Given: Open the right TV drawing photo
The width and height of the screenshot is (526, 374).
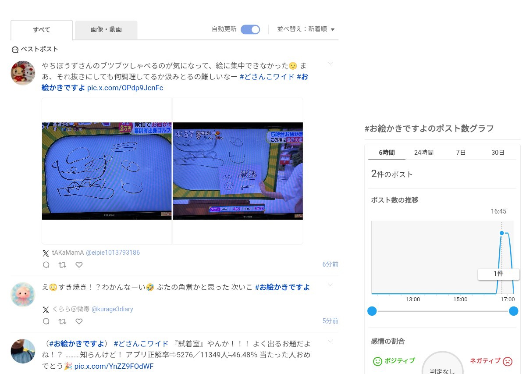Looking at the screenshot, I should tap(238, 171).
